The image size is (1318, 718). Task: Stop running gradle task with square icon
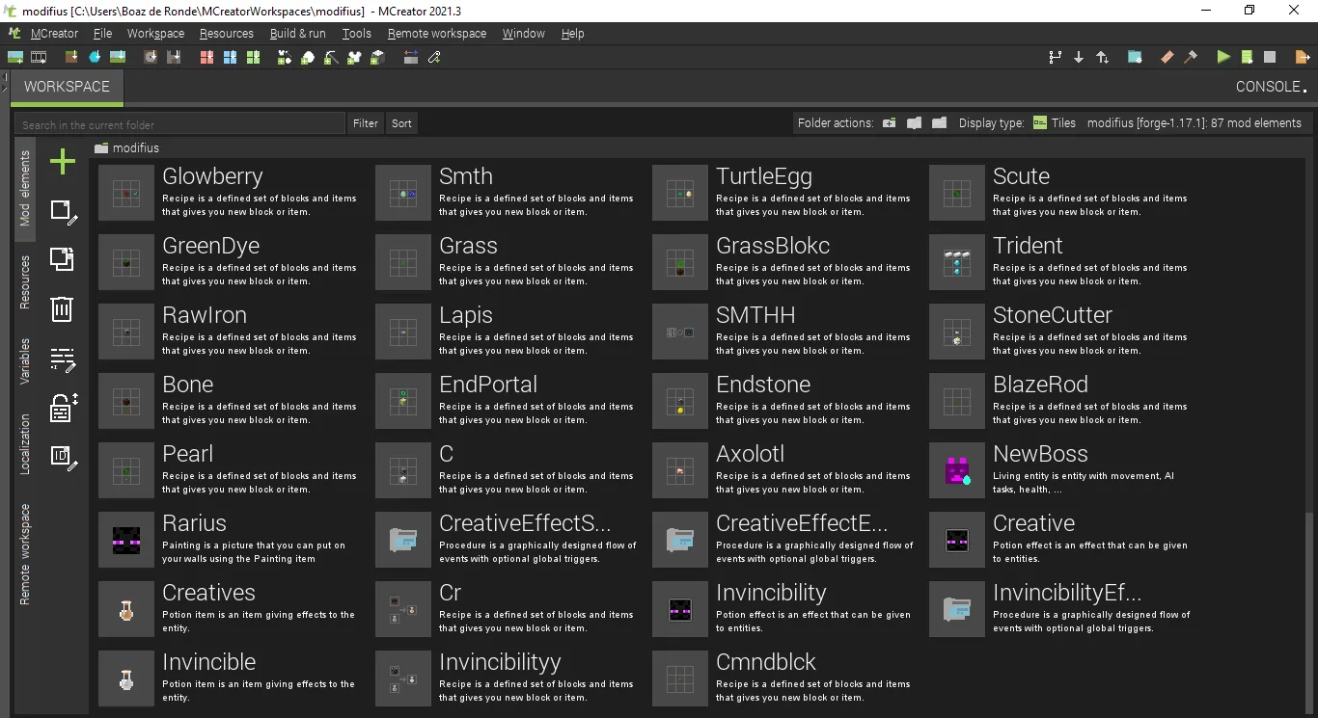click(x=1270, y=57)
